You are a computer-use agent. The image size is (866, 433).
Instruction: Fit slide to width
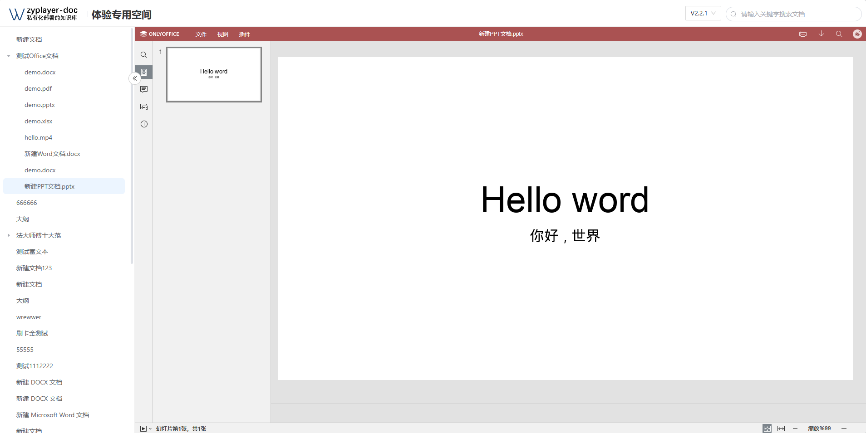(781, 428)
